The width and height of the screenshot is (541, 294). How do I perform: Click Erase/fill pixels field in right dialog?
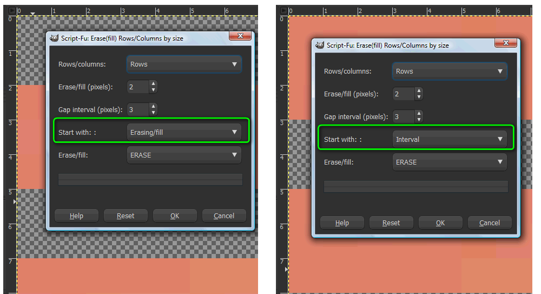[x=404, y=94]
